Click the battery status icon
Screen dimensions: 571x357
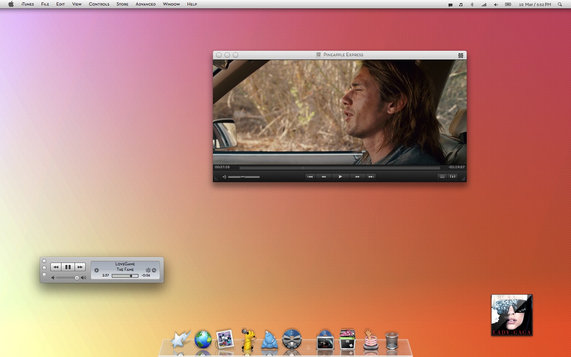pyautogui.click(x=508, y=4)
